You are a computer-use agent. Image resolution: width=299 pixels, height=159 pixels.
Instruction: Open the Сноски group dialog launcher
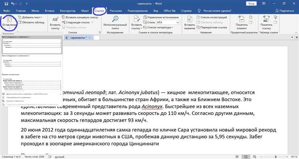pos(100,33)
